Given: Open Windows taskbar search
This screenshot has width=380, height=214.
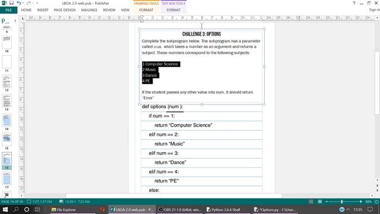Looking at the screenshot, I should pyautogui.click(x=16, y=209).
